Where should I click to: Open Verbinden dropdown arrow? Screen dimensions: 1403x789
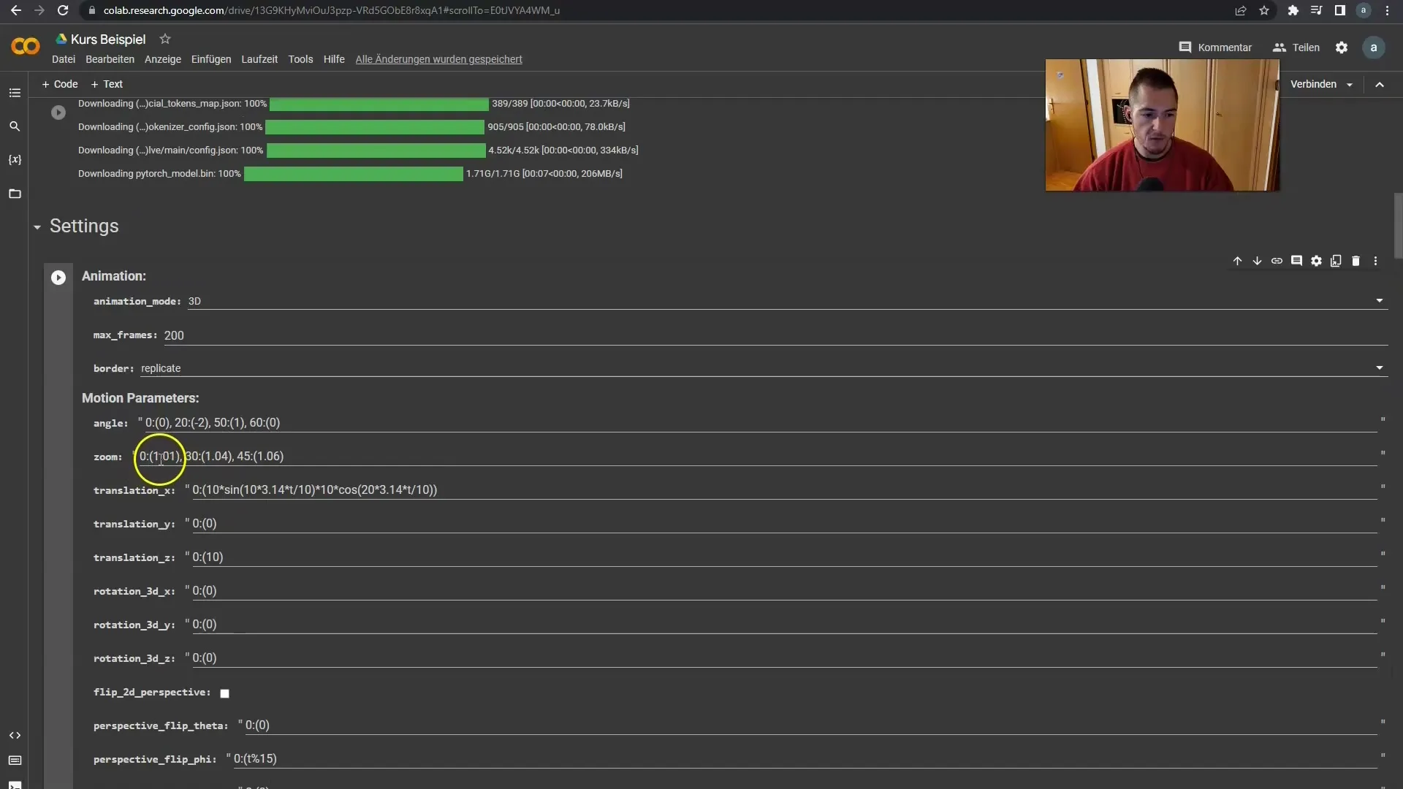coord(1350,85)
